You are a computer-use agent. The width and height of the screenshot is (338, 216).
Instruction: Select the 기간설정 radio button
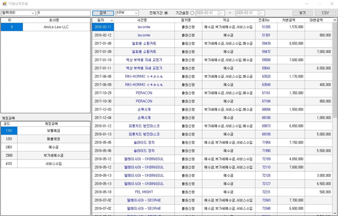[192, 13]
